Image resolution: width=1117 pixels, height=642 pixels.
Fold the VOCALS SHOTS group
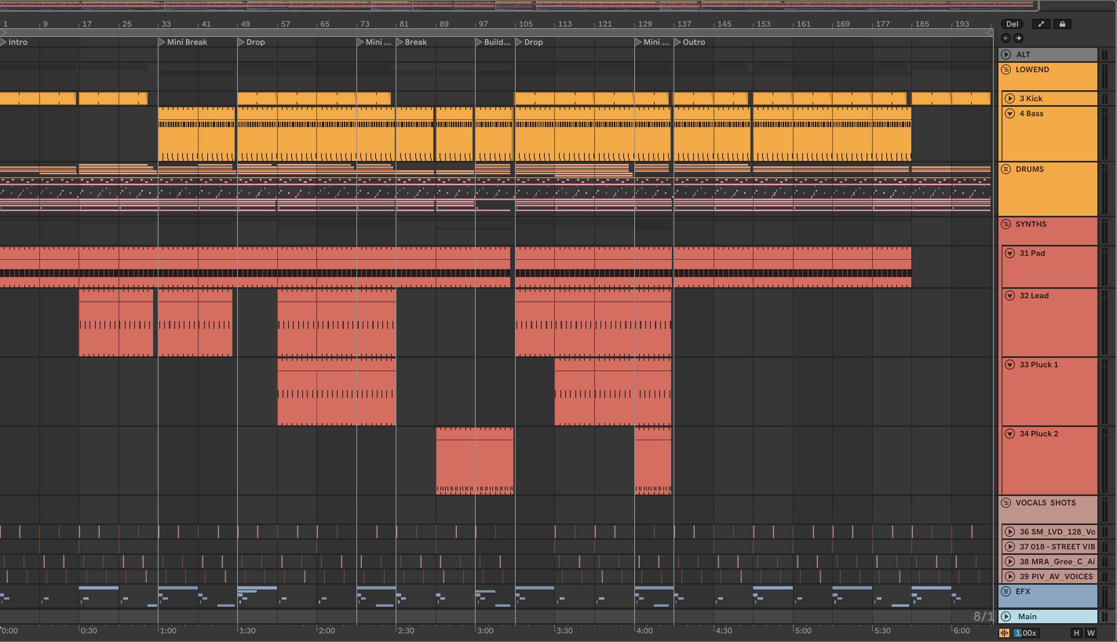[x=1006, y=503]
